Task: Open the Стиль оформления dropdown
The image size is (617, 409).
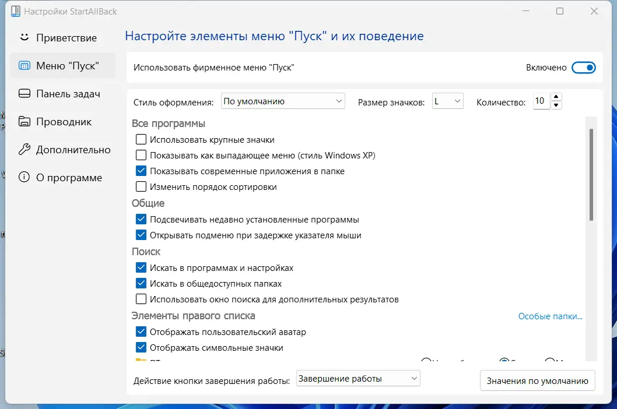Action: coord(283,101)
